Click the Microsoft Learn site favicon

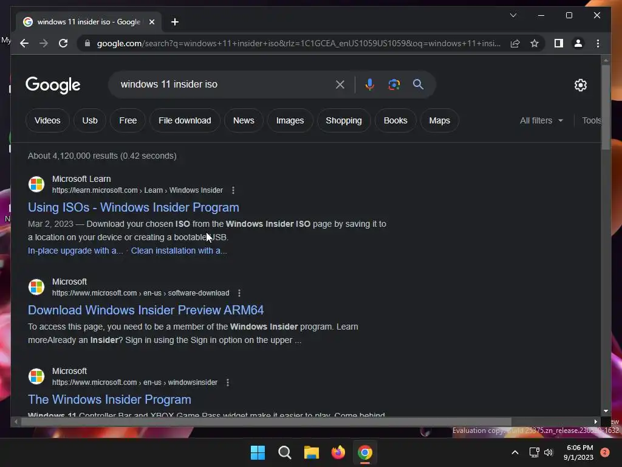(x=36, y=184)
